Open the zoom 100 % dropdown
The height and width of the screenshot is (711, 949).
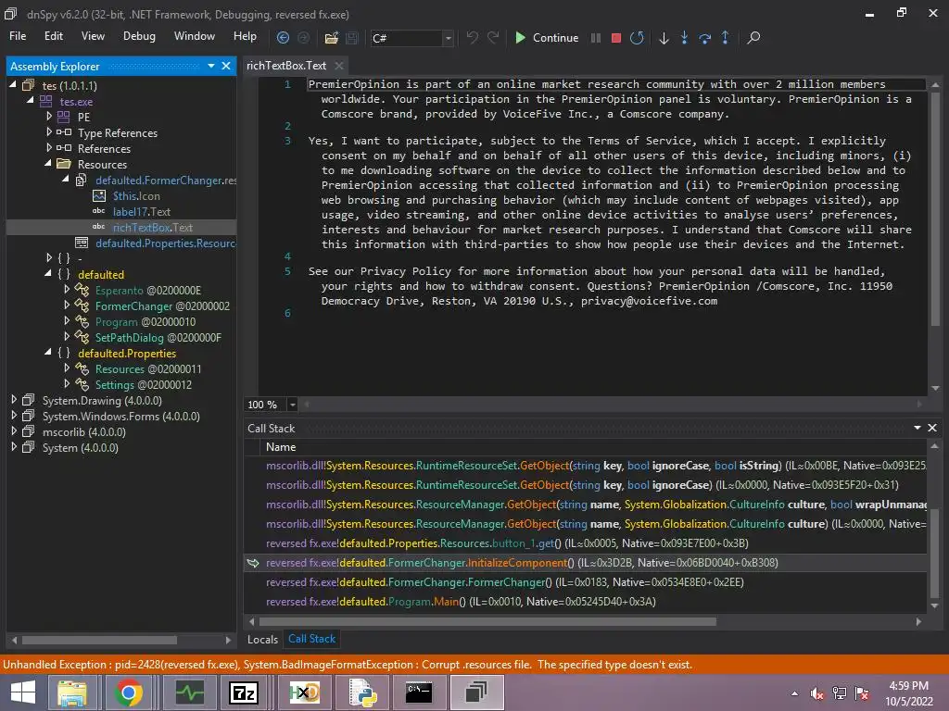click(x=292, y=405)
